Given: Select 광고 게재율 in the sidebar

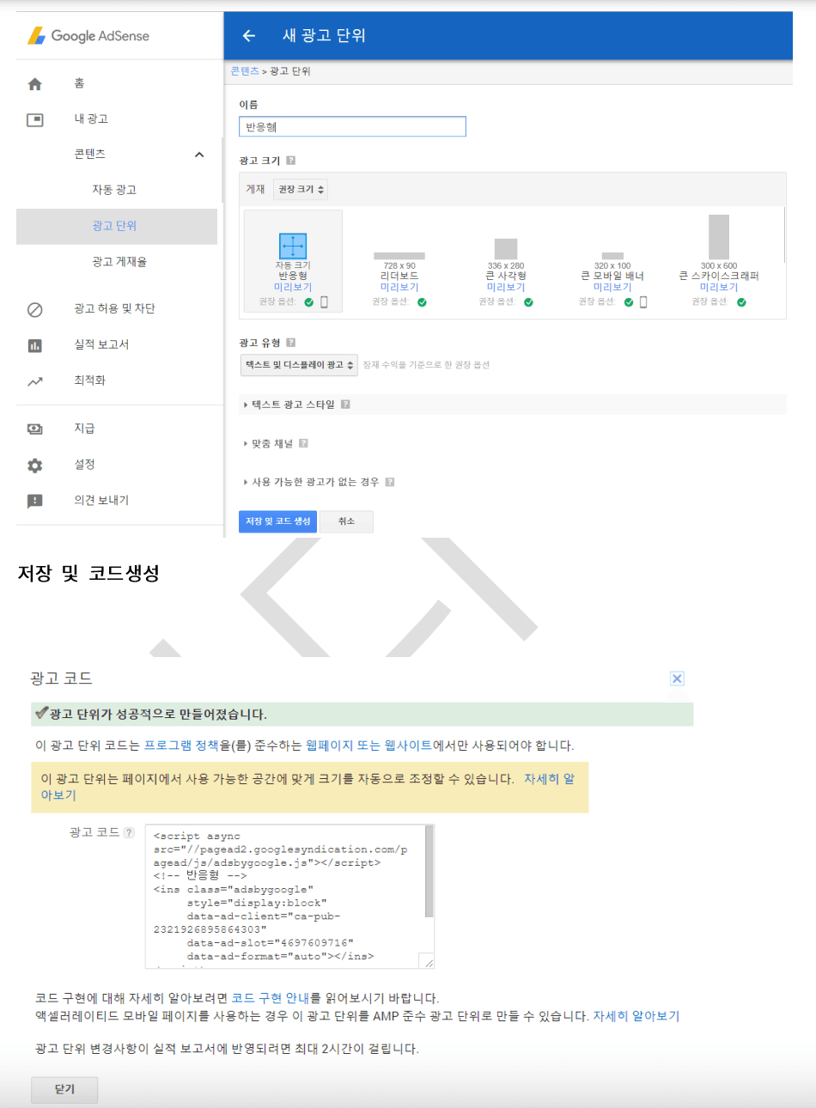Looking at the screenshot, I should tap(119, 262).
